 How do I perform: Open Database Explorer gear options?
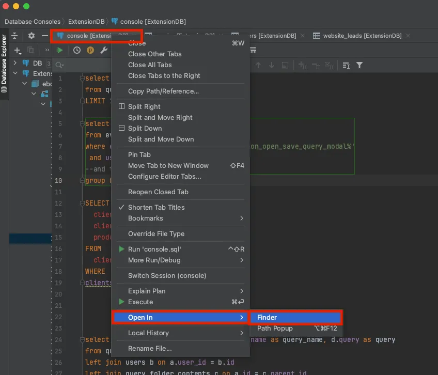click(x=32, y=36)
